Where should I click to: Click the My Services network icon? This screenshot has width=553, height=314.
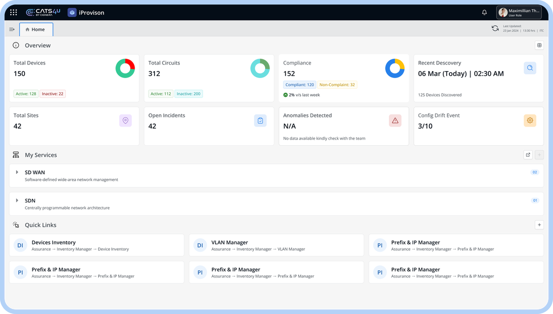pyautogui.click(x=16, y=155)
